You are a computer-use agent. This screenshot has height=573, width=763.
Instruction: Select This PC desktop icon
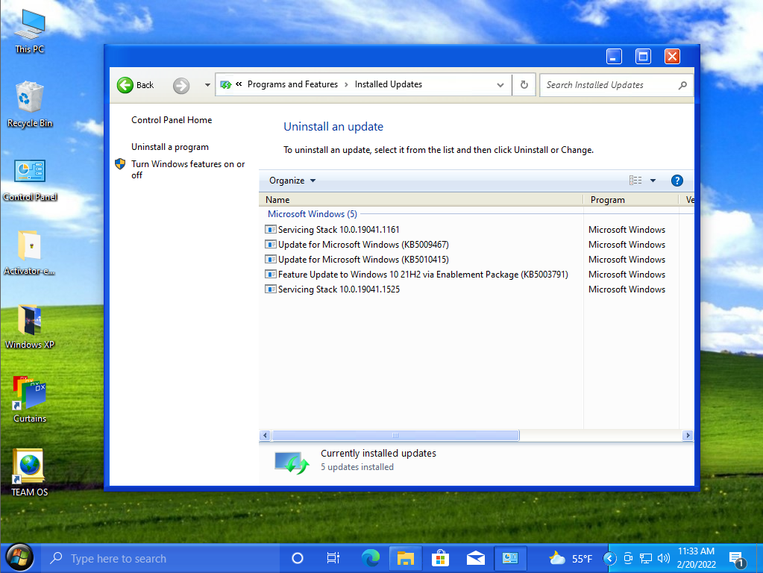pos(29,32)
